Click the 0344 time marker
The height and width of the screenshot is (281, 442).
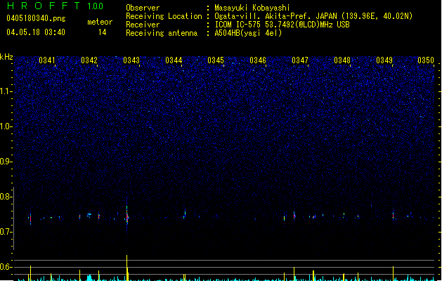174,60
